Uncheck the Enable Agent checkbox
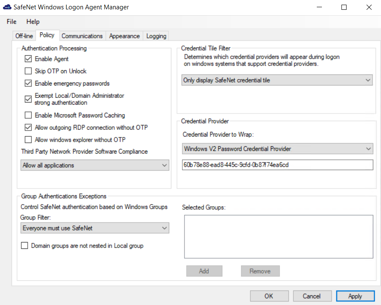 (x=28, y=59)
